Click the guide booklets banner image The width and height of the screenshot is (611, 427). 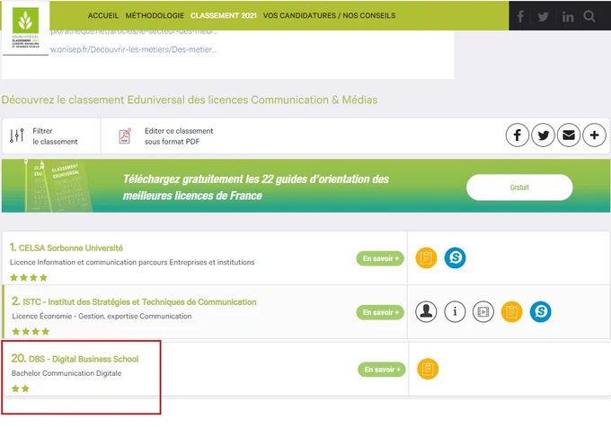58,186
